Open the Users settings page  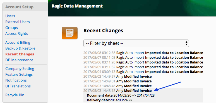click(10, 16)
